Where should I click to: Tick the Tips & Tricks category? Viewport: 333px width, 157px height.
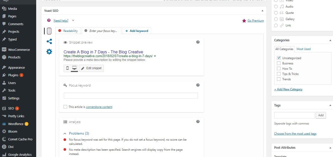click(x=279, y=74)
